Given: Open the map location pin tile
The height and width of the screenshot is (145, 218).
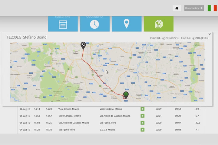Looking at the screenshot, I should click(127, 24).
